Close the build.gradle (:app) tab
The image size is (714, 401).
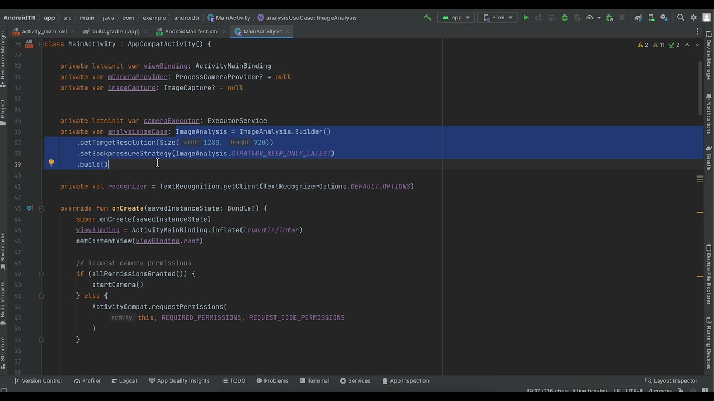point(146,32)
